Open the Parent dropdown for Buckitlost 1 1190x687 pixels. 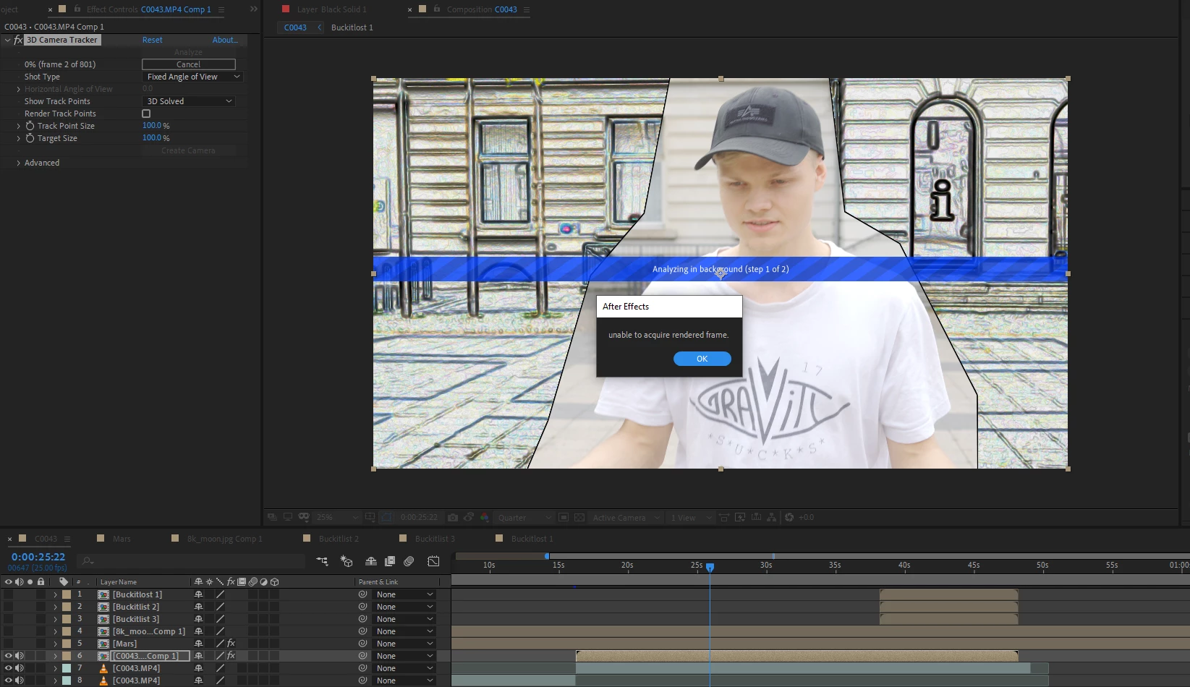tap(404, 594)
